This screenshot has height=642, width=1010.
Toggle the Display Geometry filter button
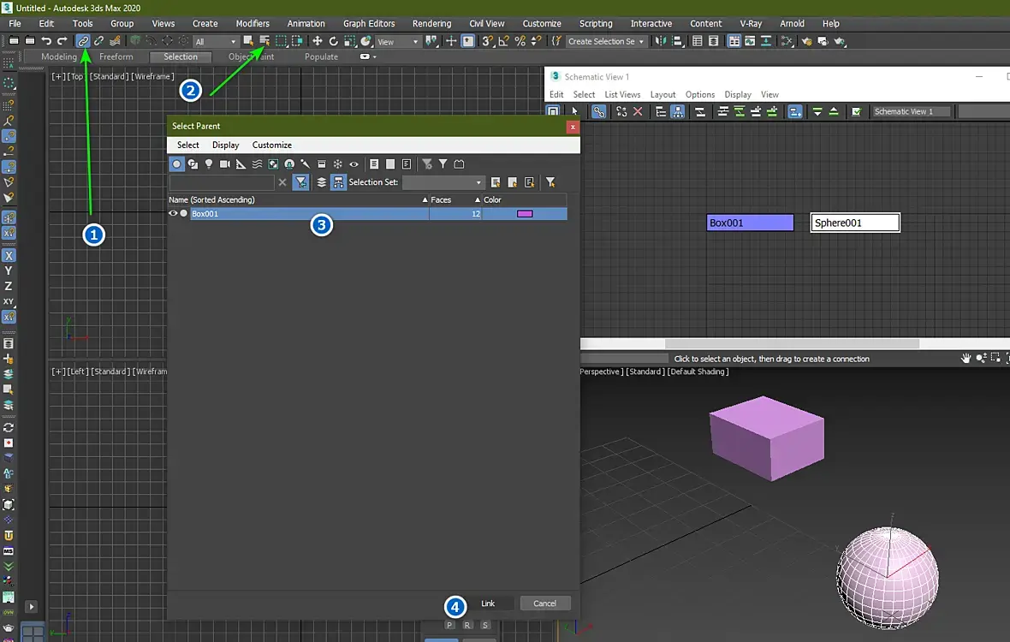[x=177, y=164]
